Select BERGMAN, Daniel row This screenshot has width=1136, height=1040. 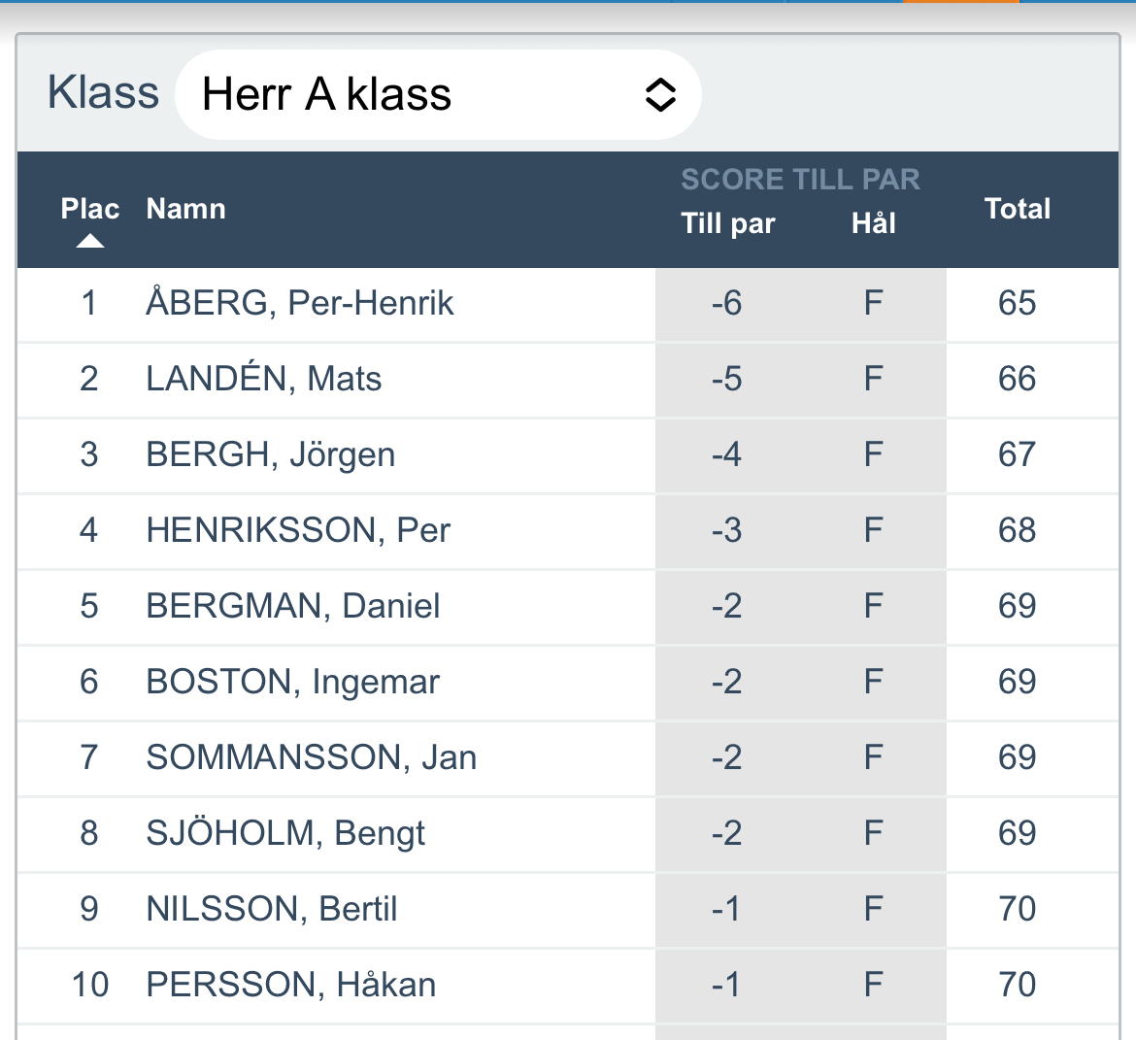pos(292,606)
